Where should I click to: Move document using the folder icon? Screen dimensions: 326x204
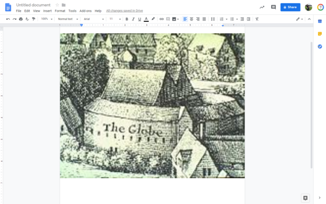[64, 5]
